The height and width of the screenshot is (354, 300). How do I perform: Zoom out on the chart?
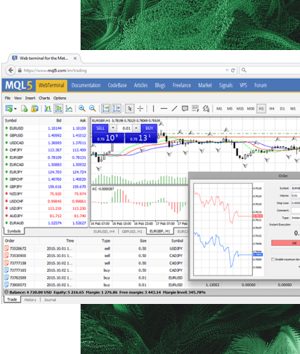coord(93,108)
